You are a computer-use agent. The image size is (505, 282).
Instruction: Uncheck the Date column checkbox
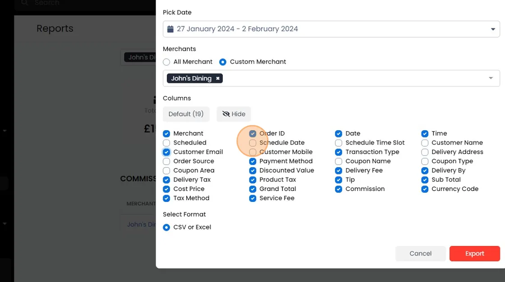tap(339, 134)
